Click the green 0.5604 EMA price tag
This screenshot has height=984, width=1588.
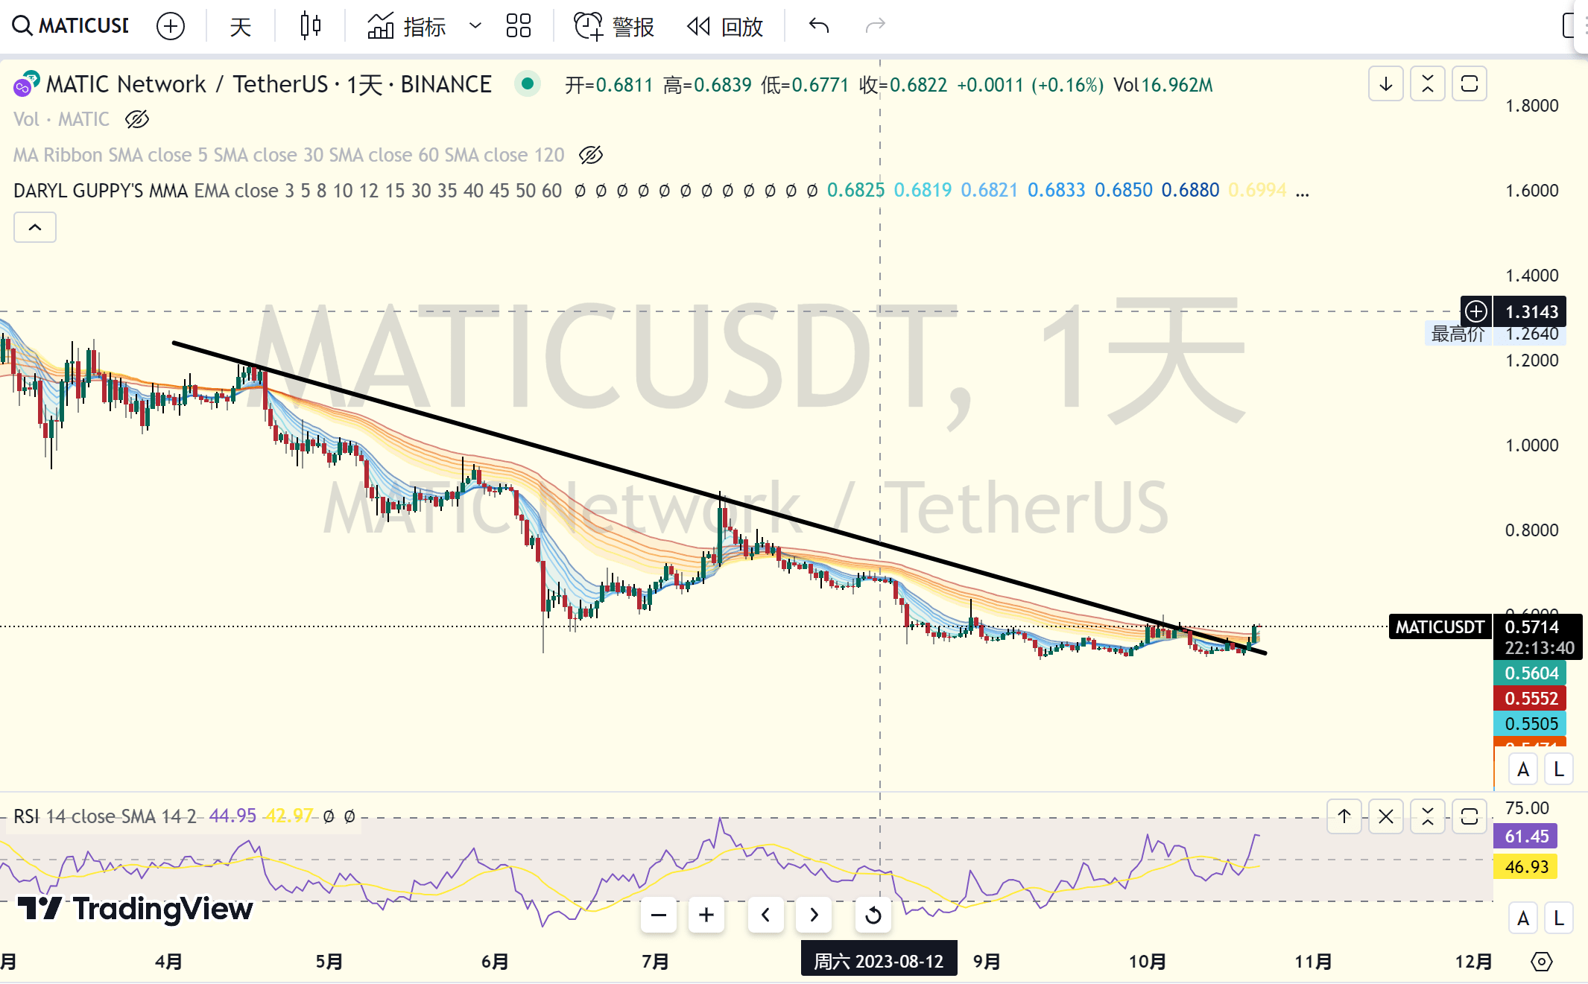[x=1531, y=673]
